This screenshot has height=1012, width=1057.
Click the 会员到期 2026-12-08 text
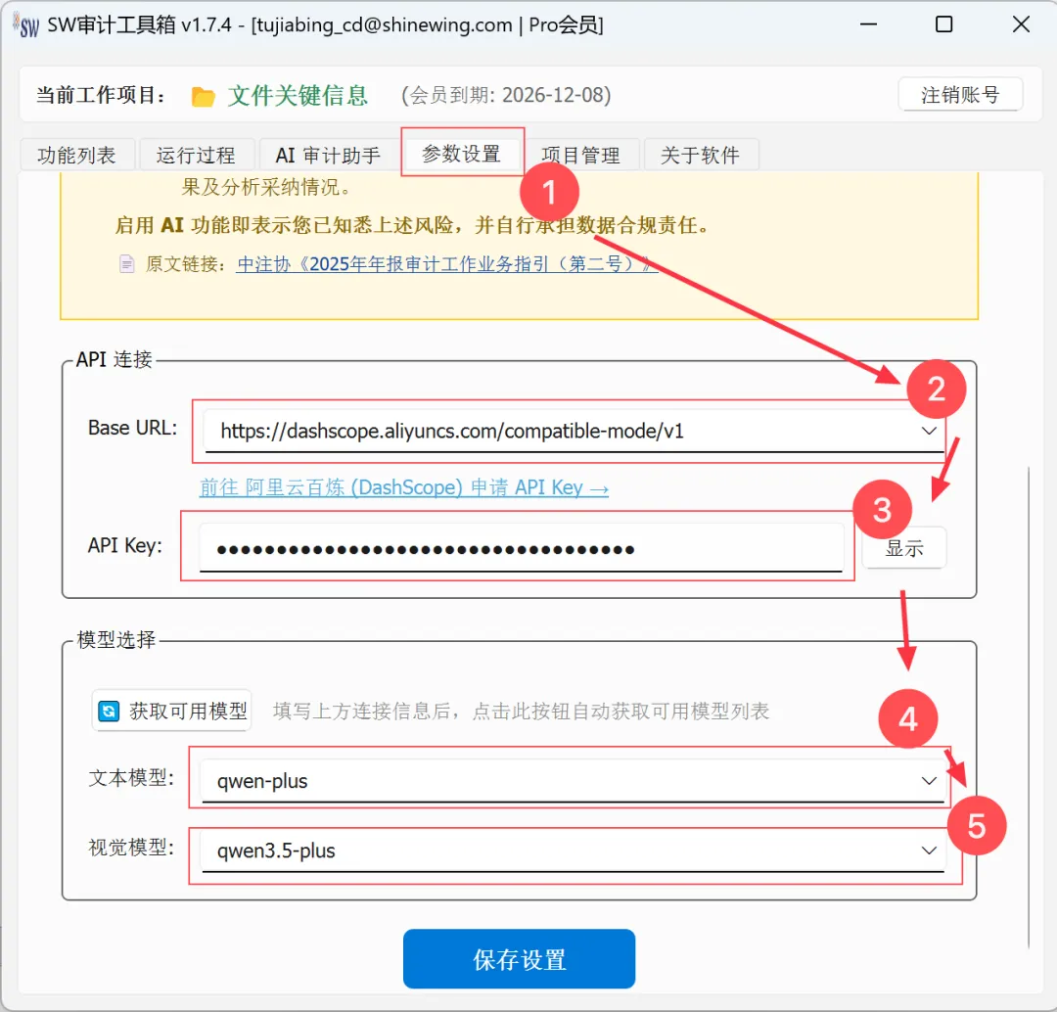(506, 95)
